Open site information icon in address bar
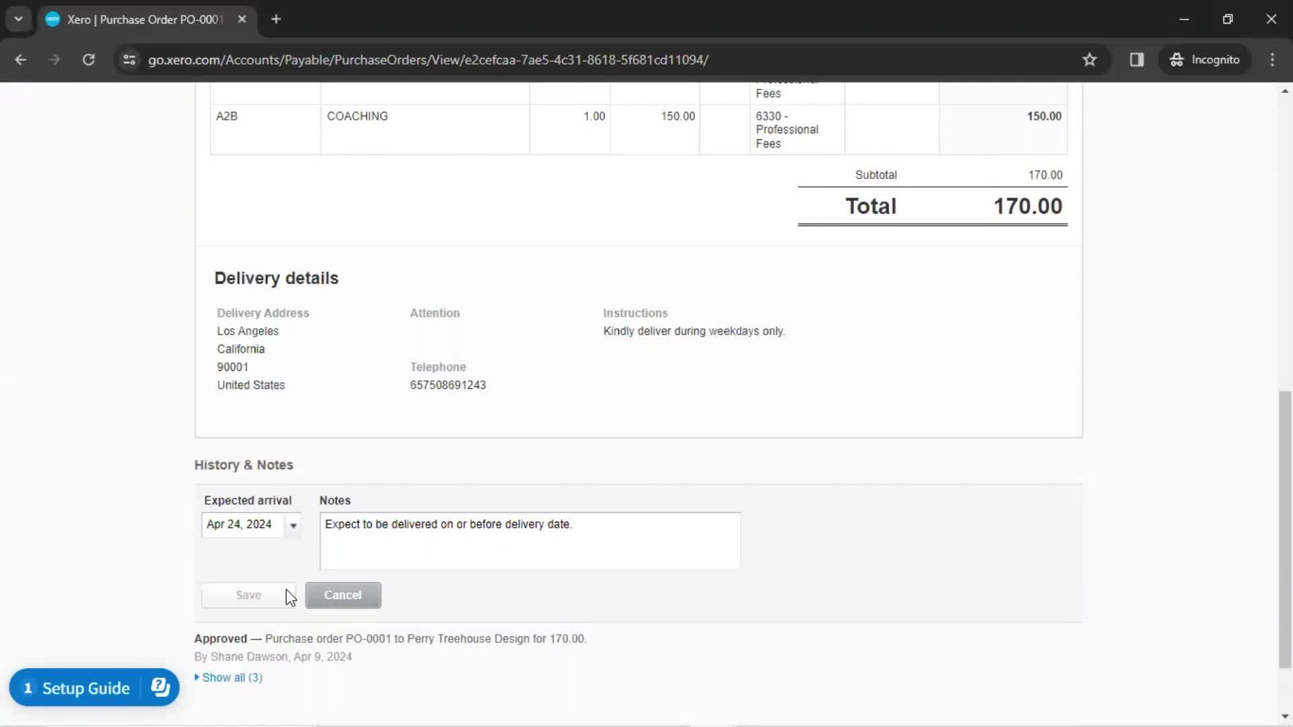This screenshot has width=1293, height=727. pos(129,59)
